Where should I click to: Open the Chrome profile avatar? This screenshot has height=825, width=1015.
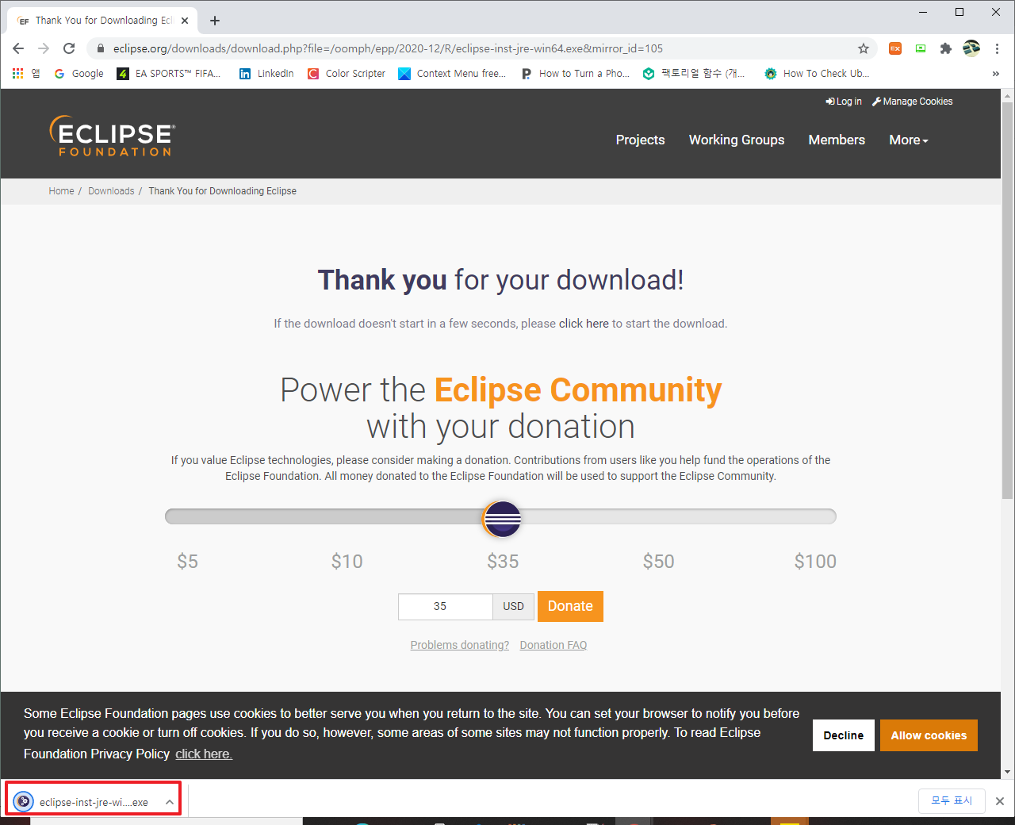tap(971, 48)
